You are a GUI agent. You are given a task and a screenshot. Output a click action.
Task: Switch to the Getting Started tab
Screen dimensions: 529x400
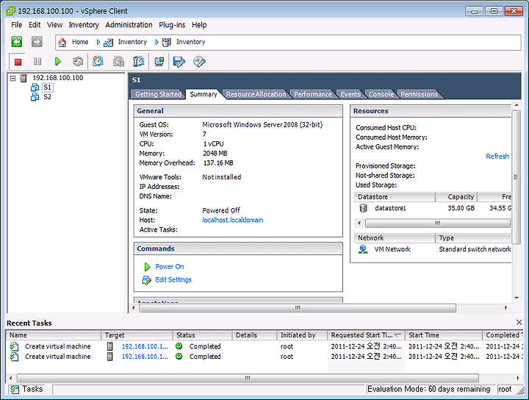[x=158, y=94]
